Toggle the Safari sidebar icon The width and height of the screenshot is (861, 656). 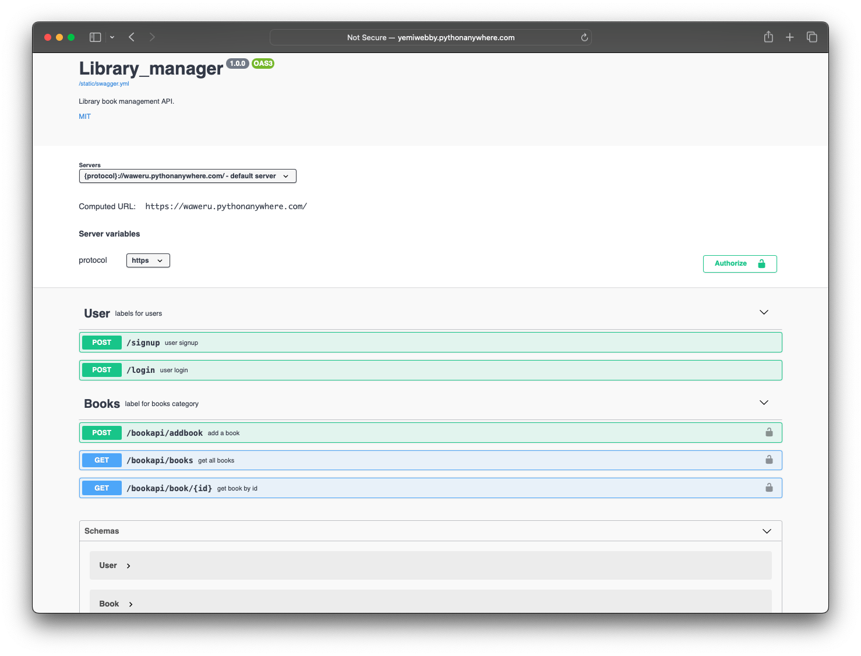tap(94, 37)
